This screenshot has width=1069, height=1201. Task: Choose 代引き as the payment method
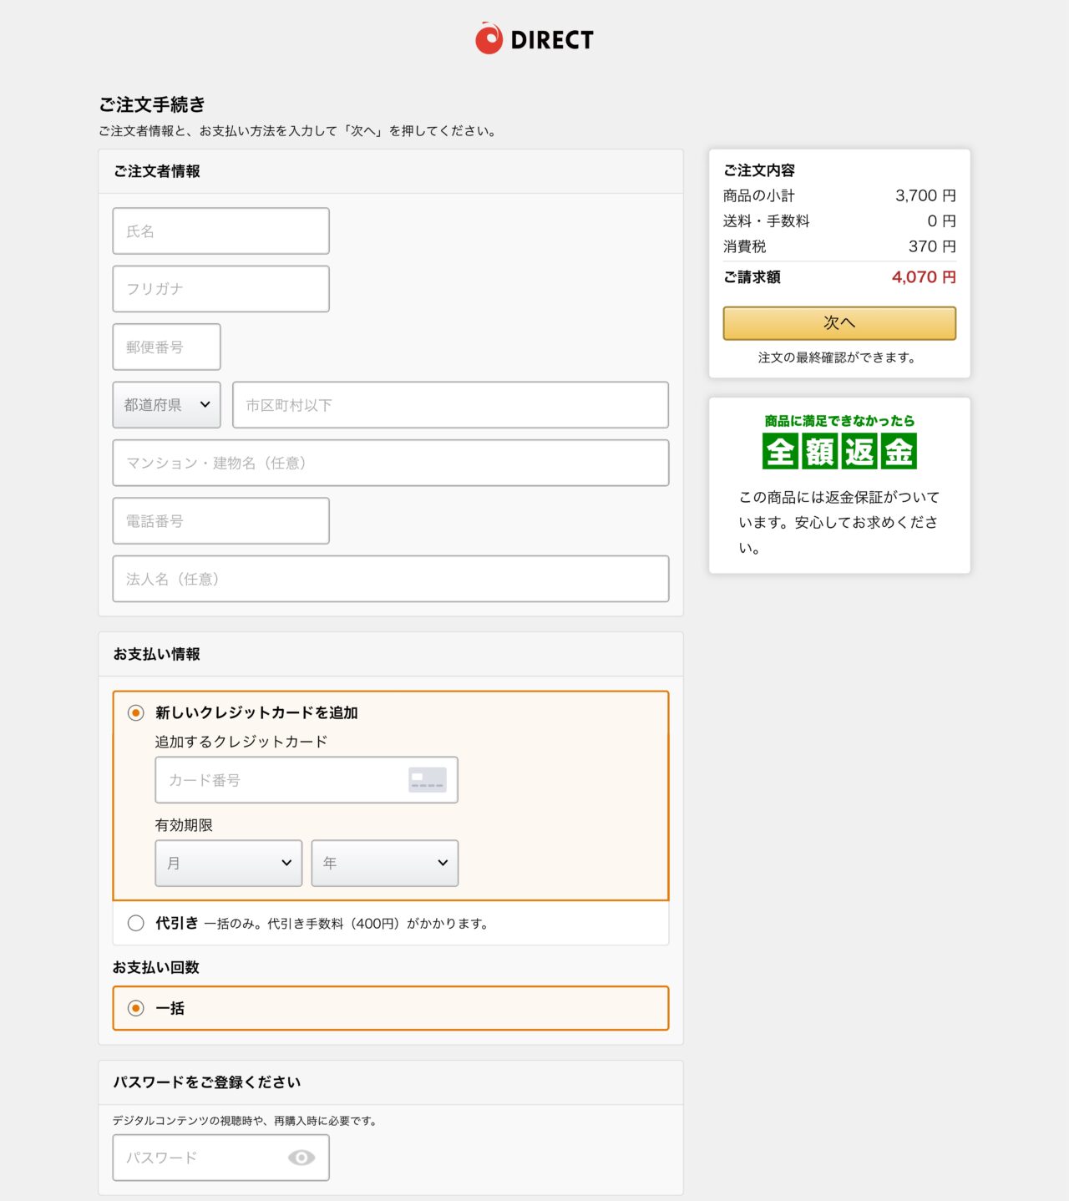[x=135, y=923]
